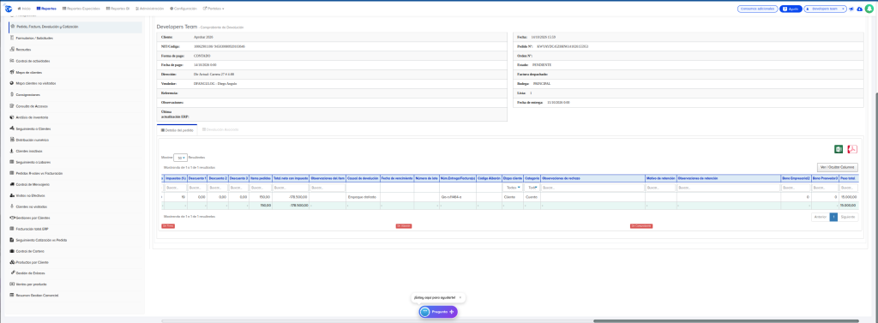Open the Etapa cliente 'Todos' filter dropdown
Image resolution: width=878 pixels, height=323 pixels.
513,188
